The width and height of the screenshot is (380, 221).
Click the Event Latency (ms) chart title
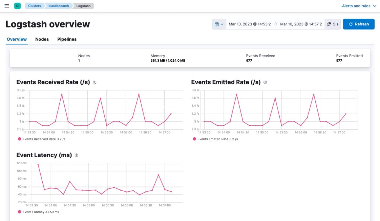pyautogui.click(x=44, y=155)
